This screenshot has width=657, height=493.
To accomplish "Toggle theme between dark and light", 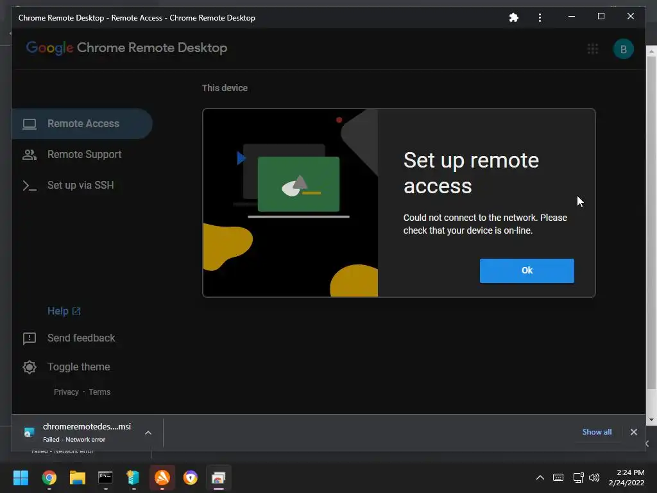I will (x=78, y=367).
